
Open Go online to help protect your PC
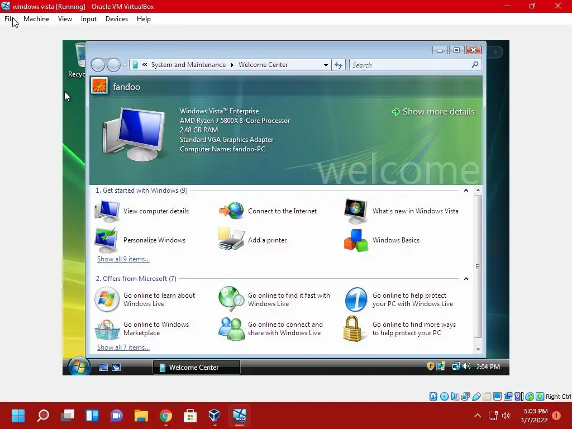coord(399,299)
